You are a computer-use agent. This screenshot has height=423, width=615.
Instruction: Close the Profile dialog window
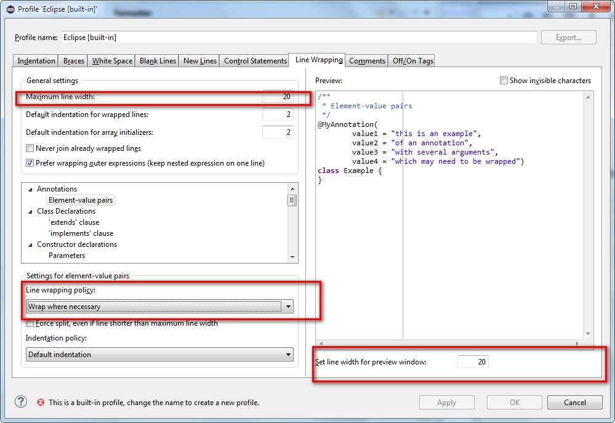coord(595,6)
